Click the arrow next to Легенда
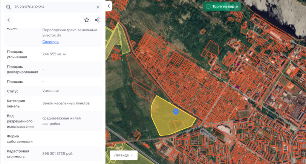 132,155
